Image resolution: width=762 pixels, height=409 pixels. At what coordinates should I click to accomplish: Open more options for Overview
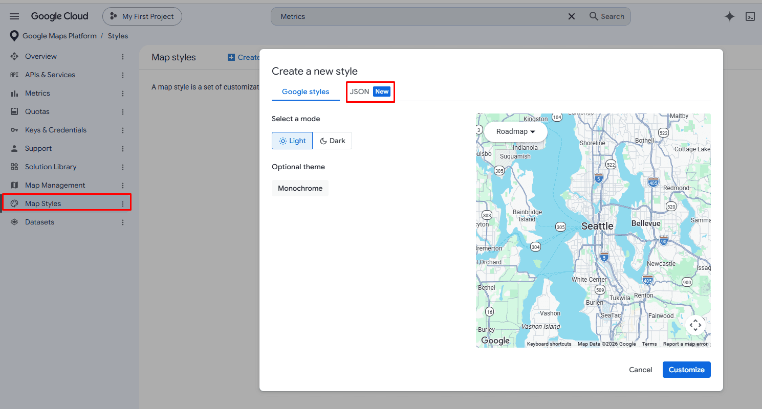click(x=123, y=56)
